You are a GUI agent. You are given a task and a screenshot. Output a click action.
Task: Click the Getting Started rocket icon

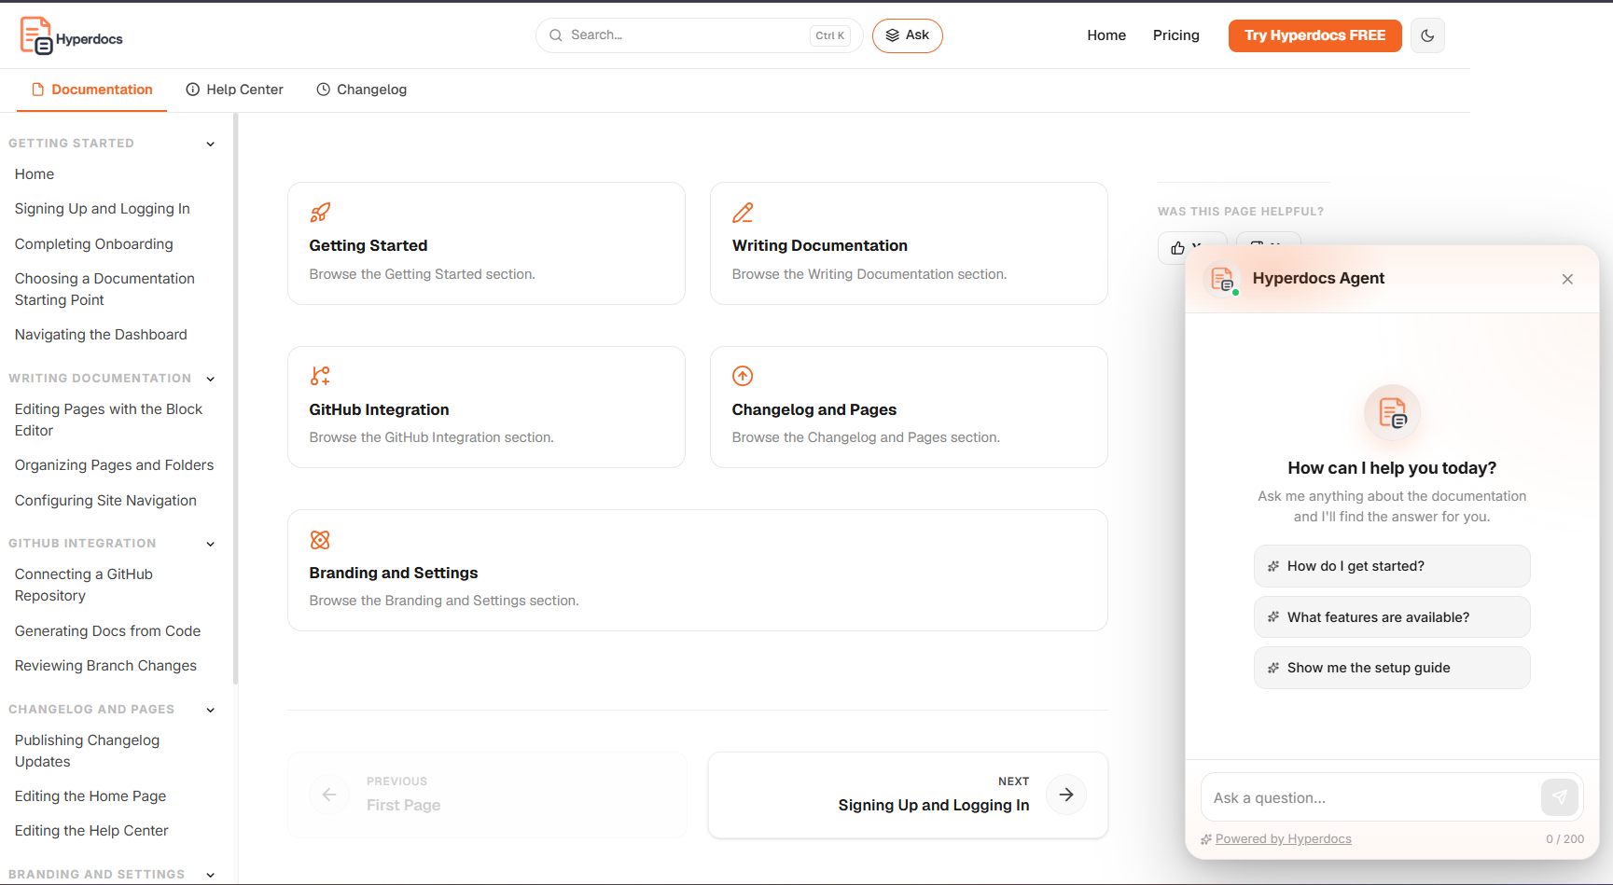pyautogui.click(x=320, y=213)
